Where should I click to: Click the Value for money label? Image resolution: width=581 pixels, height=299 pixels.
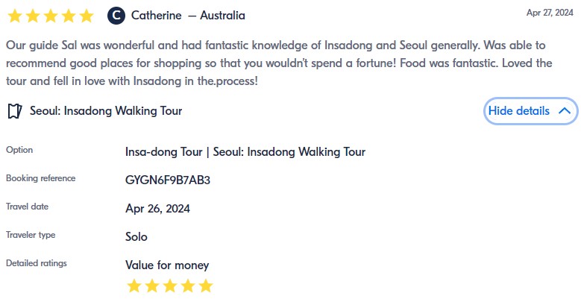167,265
